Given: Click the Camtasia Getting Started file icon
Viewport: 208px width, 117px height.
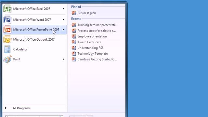Looking at the screenshot, I should pos(74,59).
